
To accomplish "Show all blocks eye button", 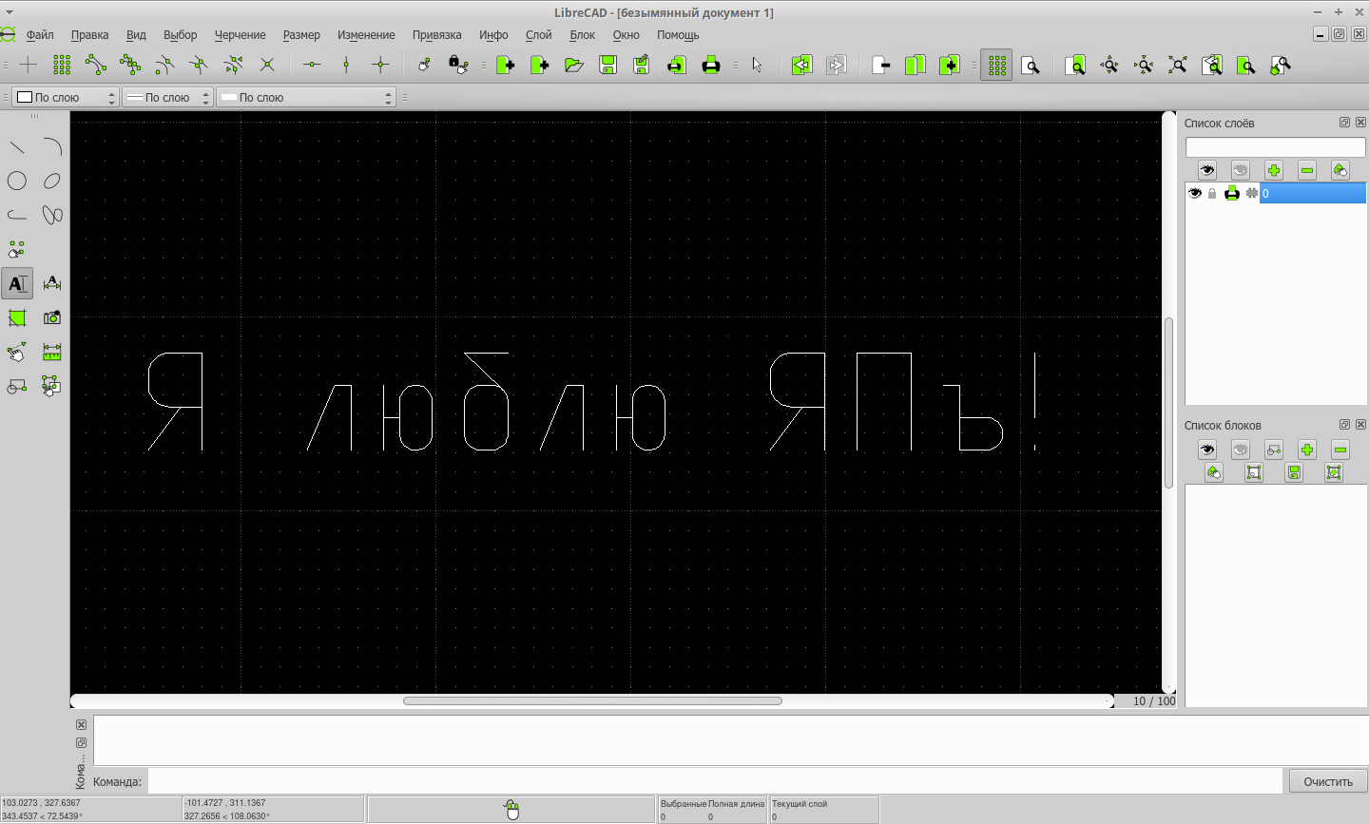I will point(1207,450).
